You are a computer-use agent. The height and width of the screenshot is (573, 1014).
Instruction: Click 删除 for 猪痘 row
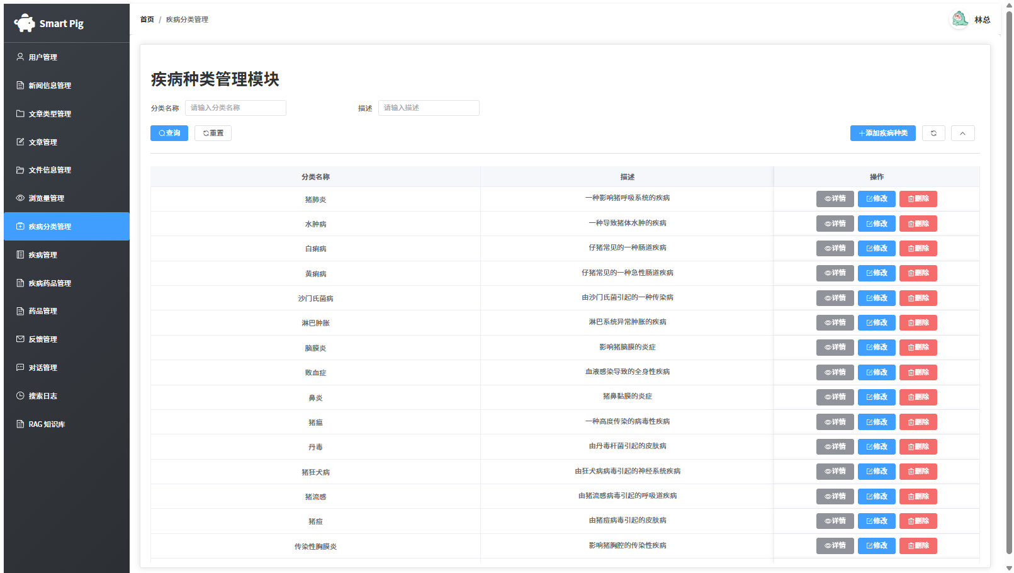click(x=918, y=521)
